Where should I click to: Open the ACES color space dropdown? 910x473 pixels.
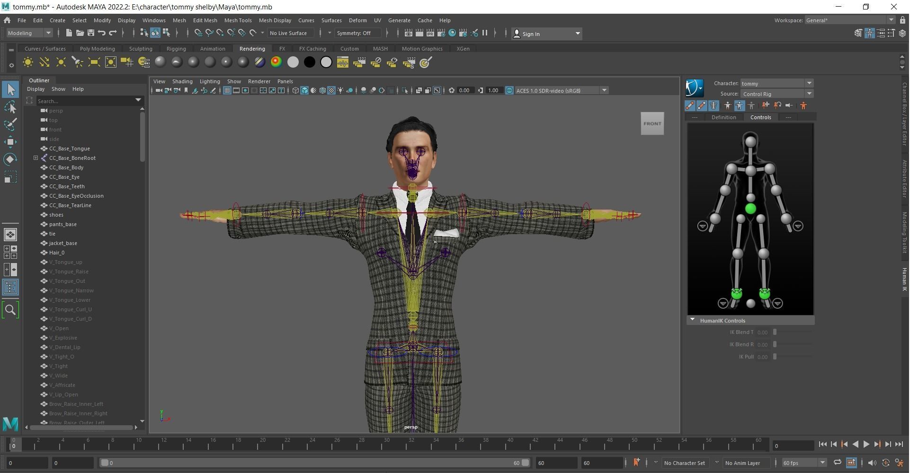(562, 90)
